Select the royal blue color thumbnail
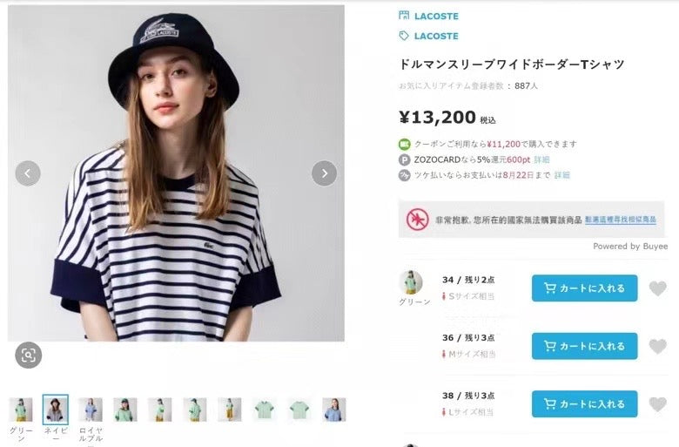 point(91,410)
